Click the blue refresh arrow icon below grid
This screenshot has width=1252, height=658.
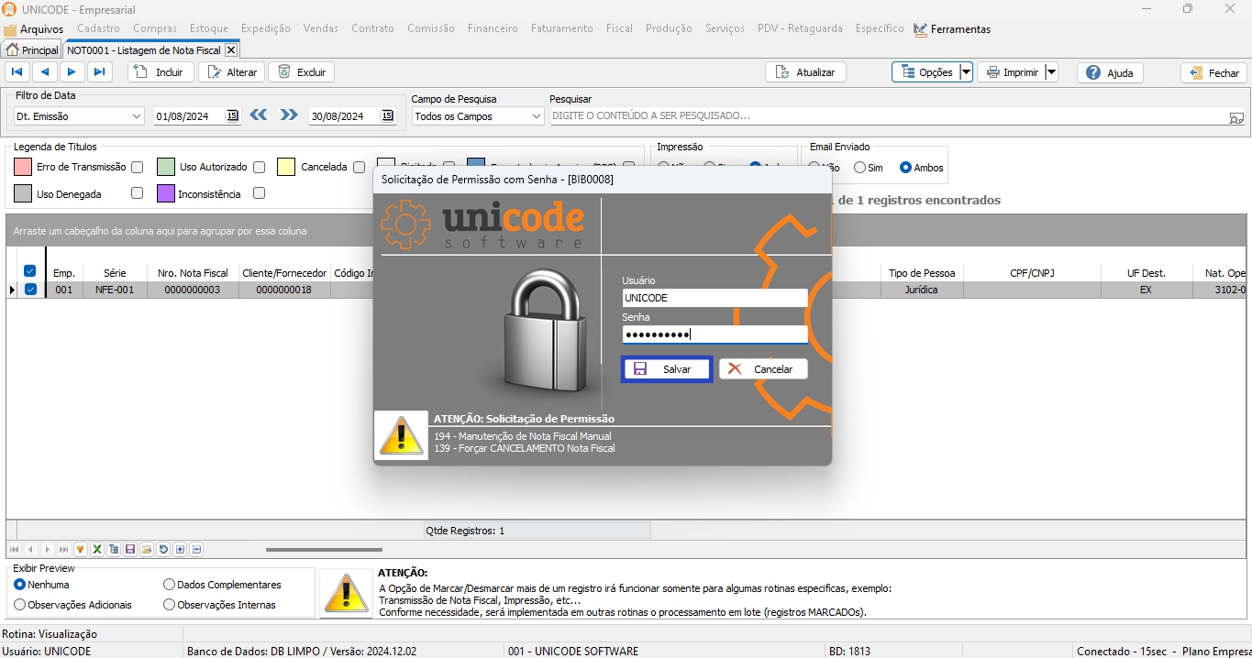click(x=163, y=550)
